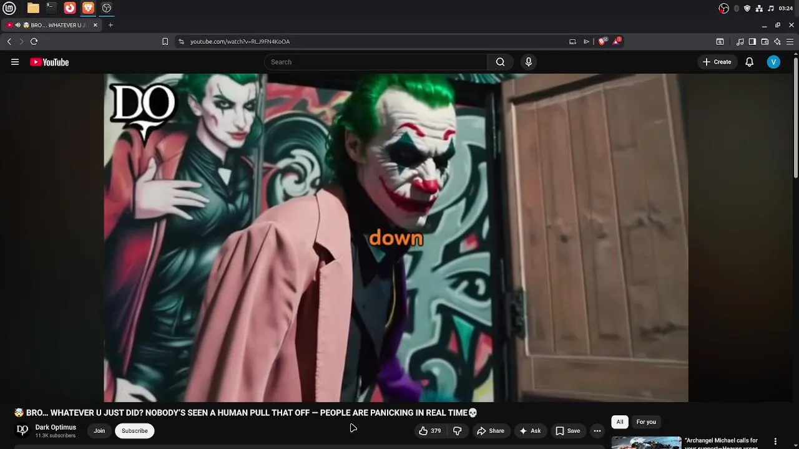Viewport: 799px width, 449px height.
Task: Open the tab search toolbar icon
Action: (720, 42)
